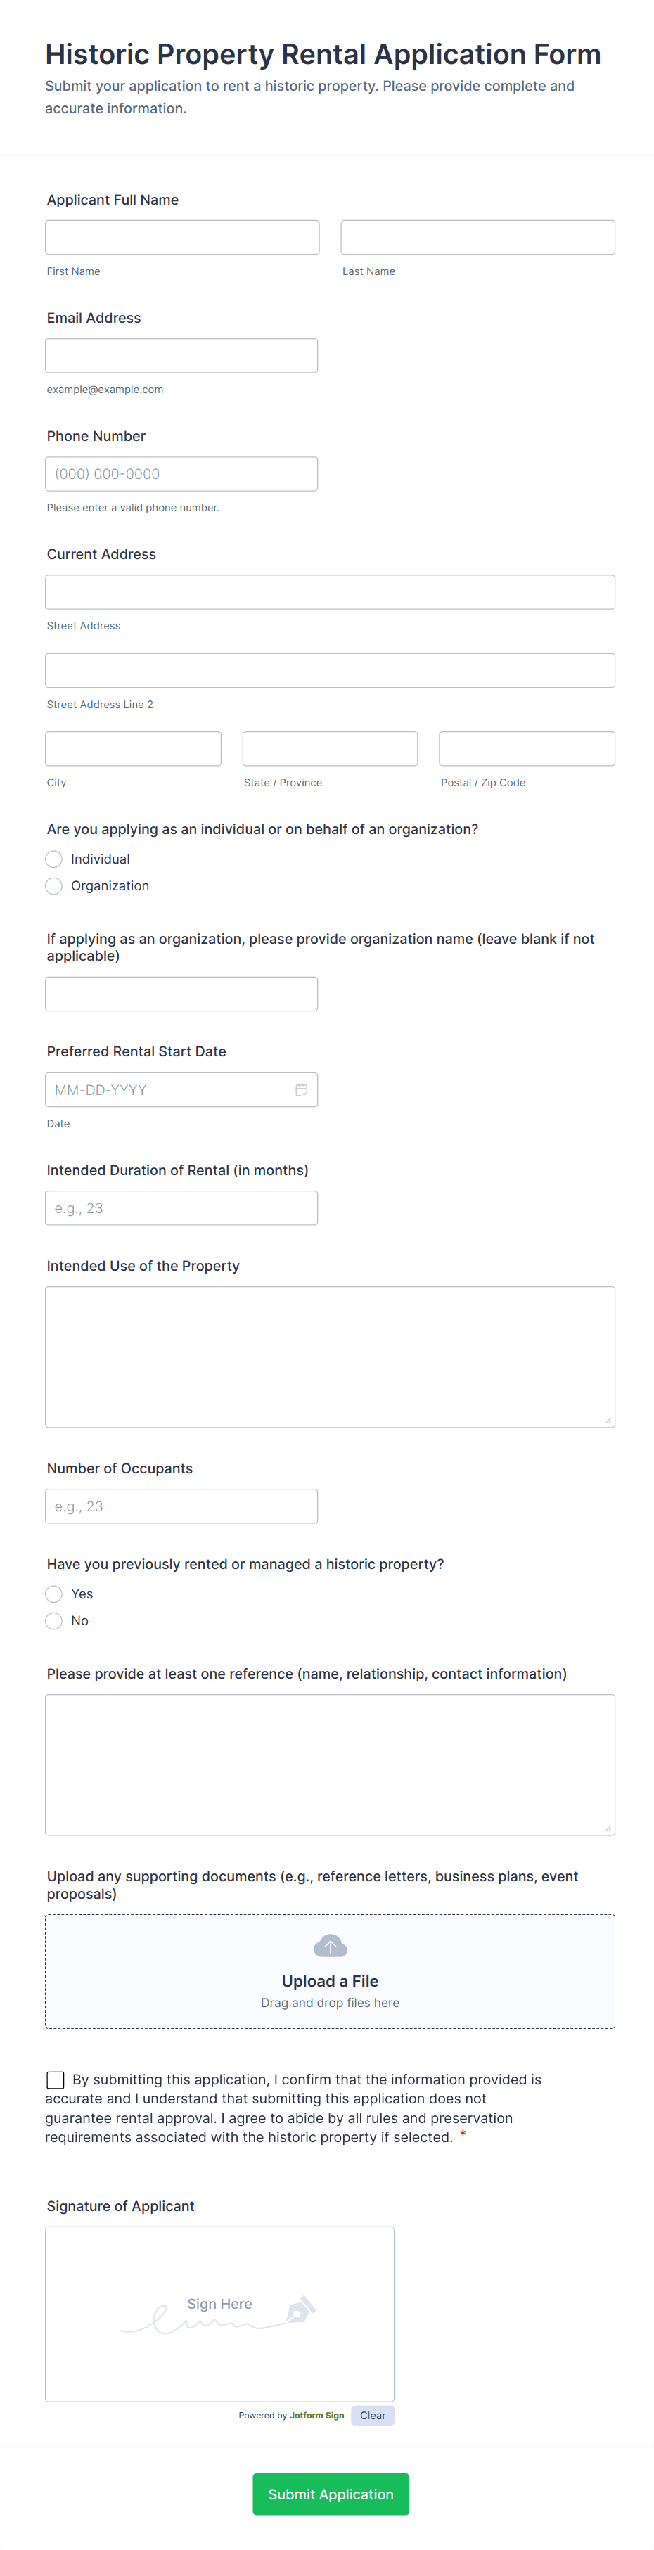Open the calendar picker for Preferred Rental Start Date
Screen dimensions: 654x2550
click(x=302, y=1089)
